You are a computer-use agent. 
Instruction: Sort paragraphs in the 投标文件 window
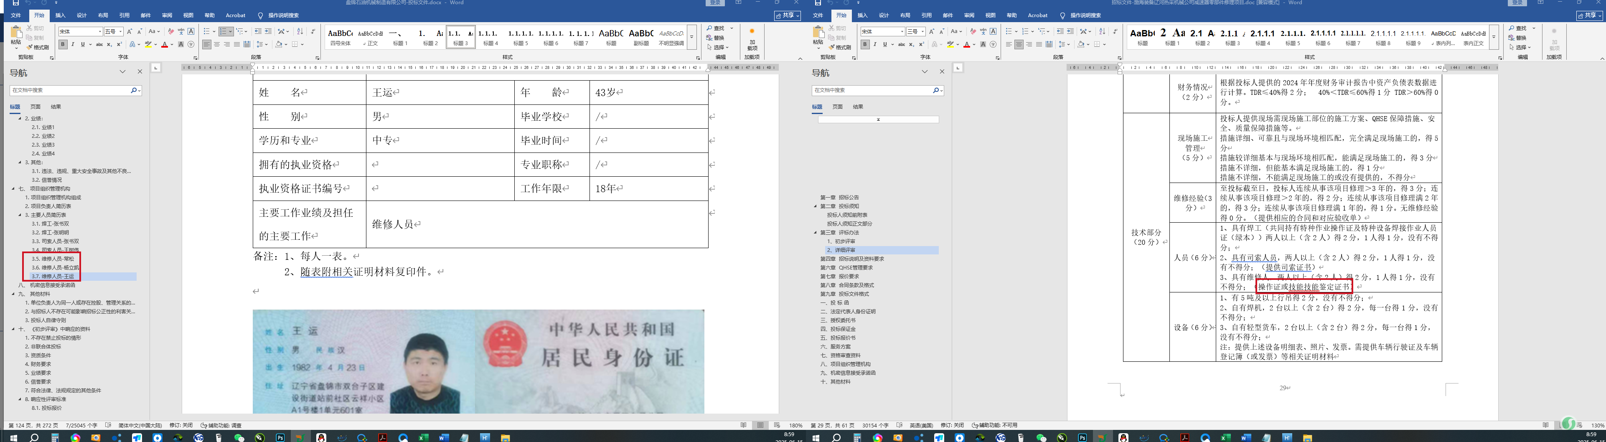click(x=300, y=31)
